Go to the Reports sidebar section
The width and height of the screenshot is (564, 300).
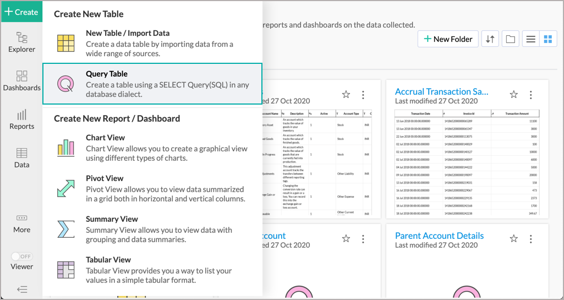point(21,119)
